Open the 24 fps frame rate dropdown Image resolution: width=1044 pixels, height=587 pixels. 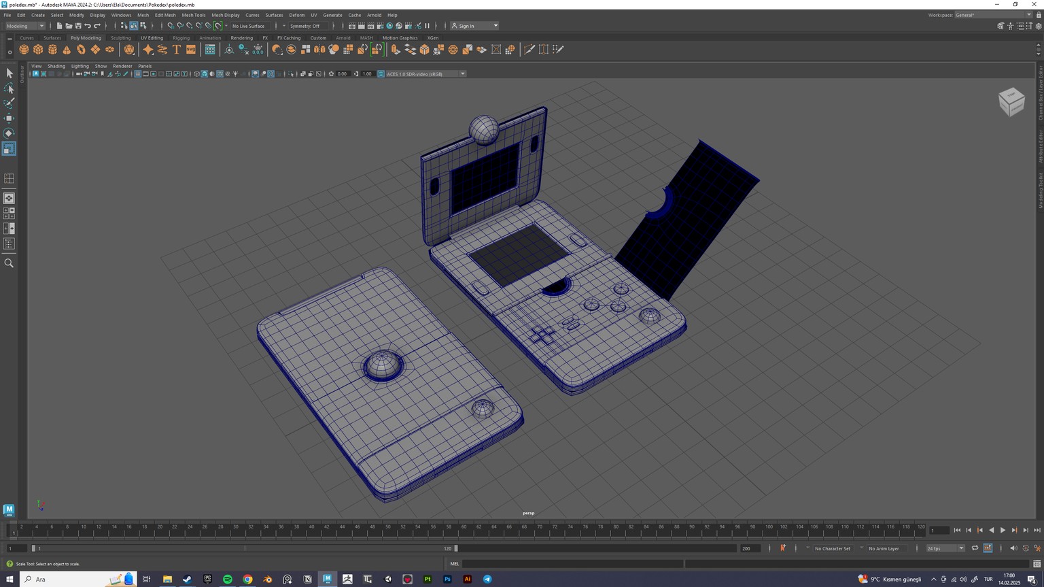tap(945, 548)
